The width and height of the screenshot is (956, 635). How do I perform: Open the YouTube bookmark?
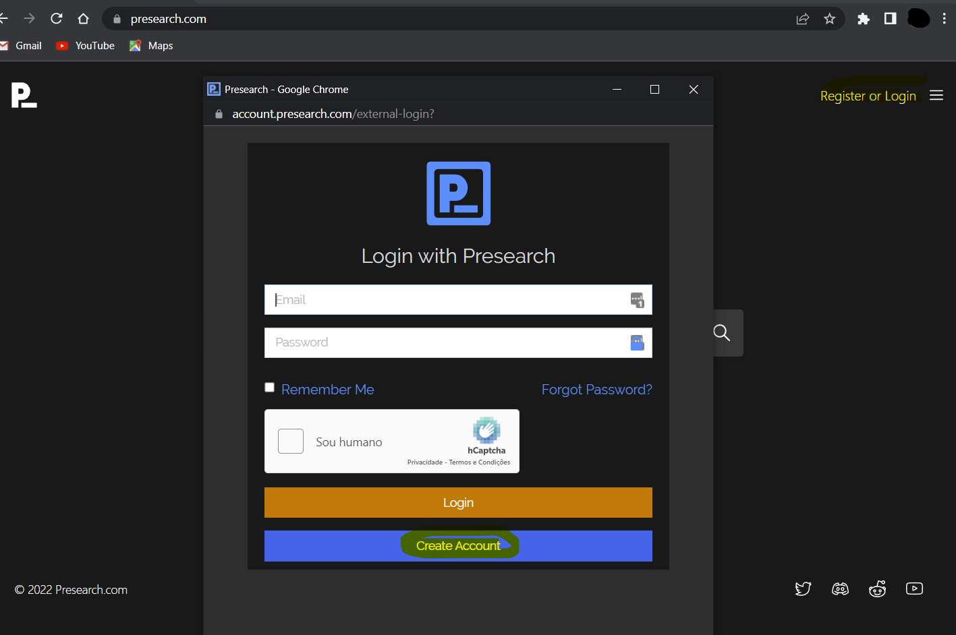tap(86, 46)
